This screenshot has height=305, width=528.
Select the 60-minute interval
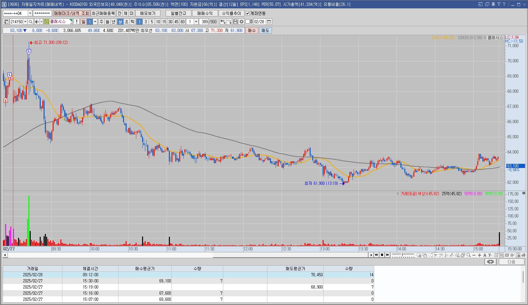(182, 22)
